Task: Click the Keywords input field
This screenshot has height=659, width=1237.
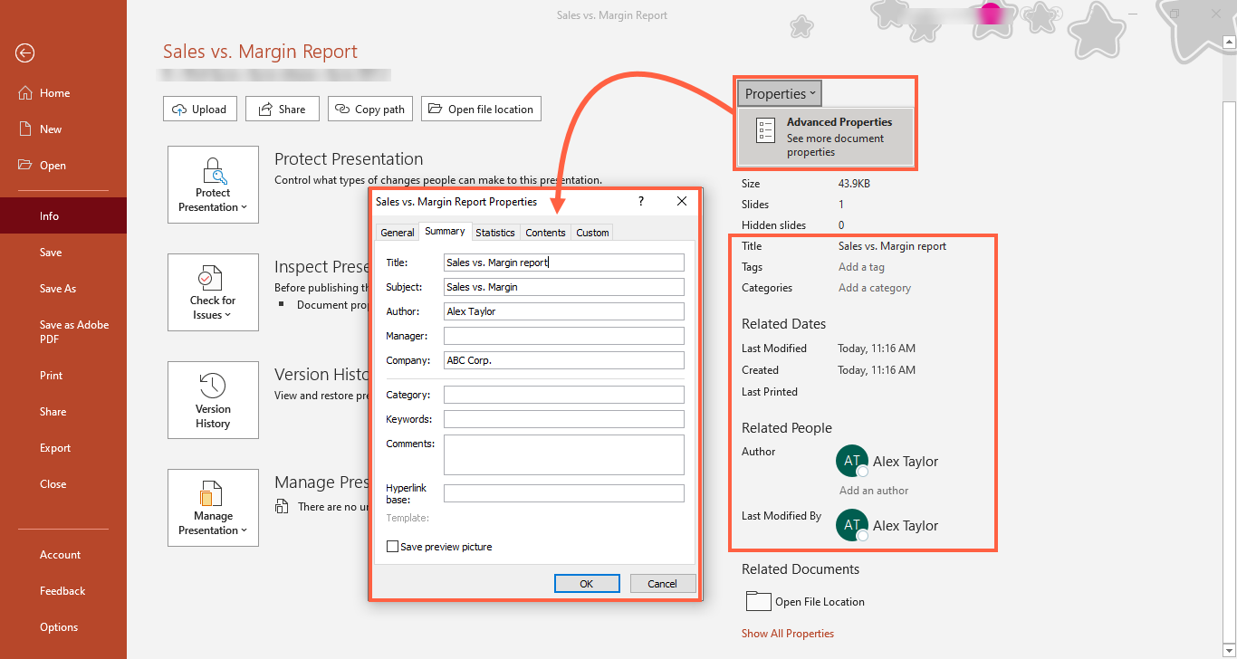Action: (563, 419)
